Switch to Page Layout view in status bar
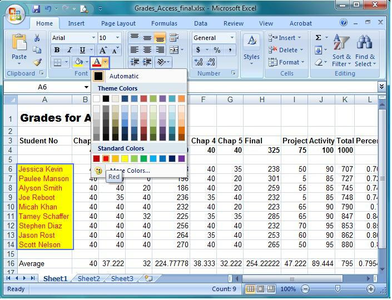This screenshot has width=392, height=300. 260,289
